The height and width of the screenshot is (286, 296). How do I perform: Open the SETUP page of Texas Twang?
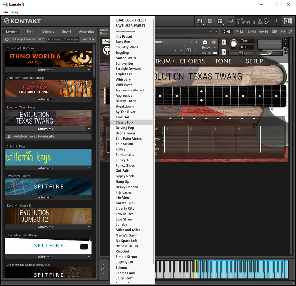(254, 61)
